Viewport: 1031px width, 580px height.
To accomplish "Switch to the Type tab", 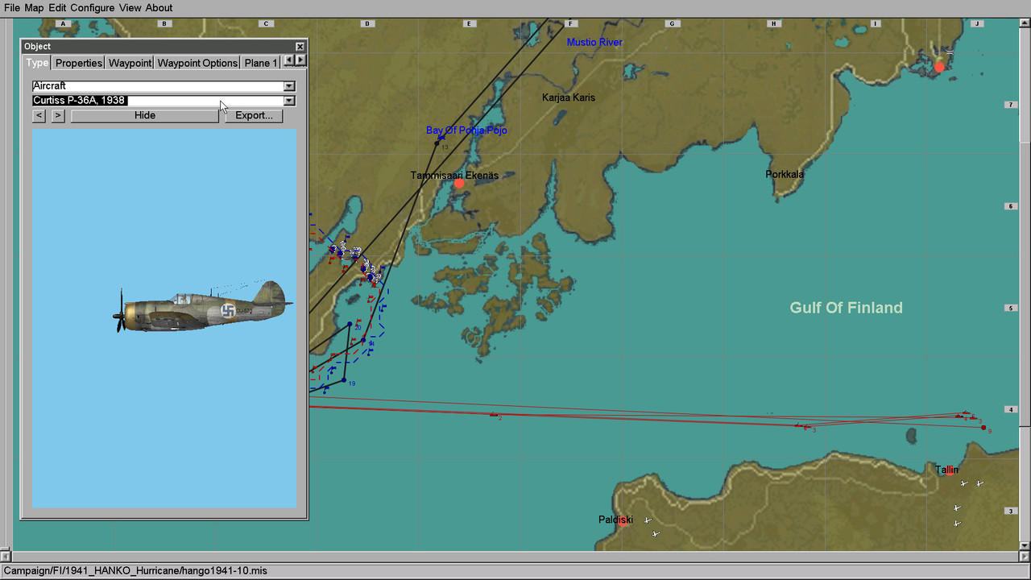I will (37, 63).
